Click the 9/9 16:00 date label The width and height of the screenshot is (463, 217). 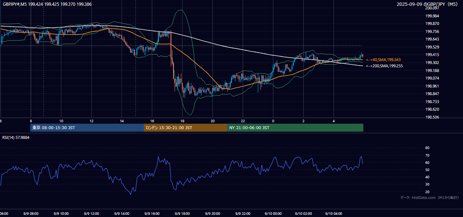152,214
